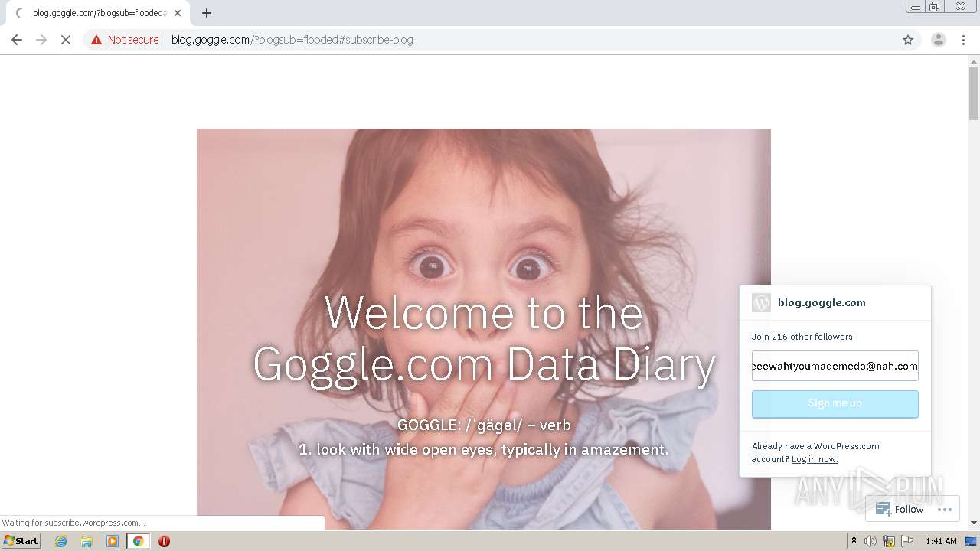Click the GOGGLE verb definition line
Screen dimensions: 980x551
pos(484,425)
